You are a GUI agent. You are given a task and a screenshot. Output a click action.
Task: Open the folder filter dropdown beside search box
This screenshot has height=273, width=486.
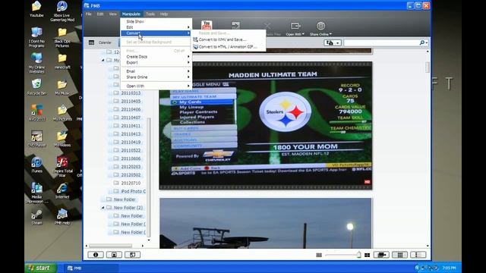[333, 42]
